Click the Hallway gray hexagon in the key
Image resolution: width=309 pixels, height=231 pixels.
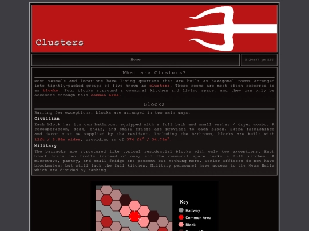click(181, 210)
